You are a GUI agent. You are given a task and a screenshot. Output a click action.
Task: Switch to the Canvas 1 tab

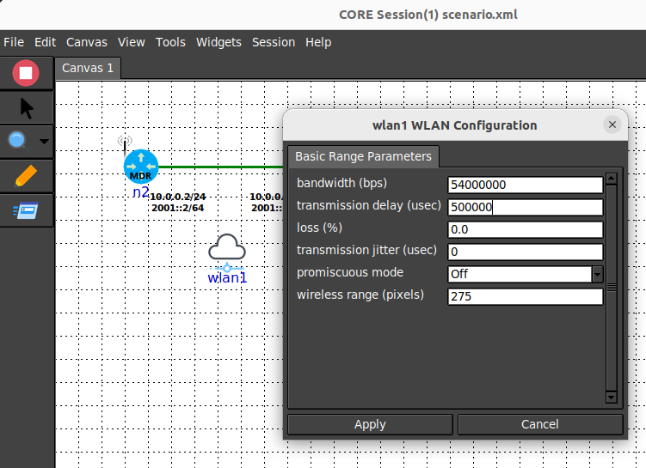pos(88,68)
